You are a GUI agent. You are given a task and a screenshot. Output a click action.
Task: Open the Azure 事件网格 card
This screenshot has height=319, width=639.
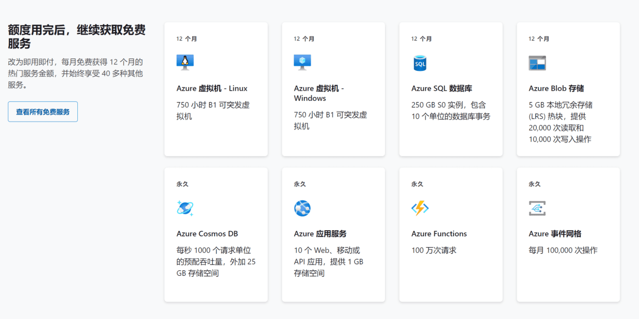tap(568, 234)
